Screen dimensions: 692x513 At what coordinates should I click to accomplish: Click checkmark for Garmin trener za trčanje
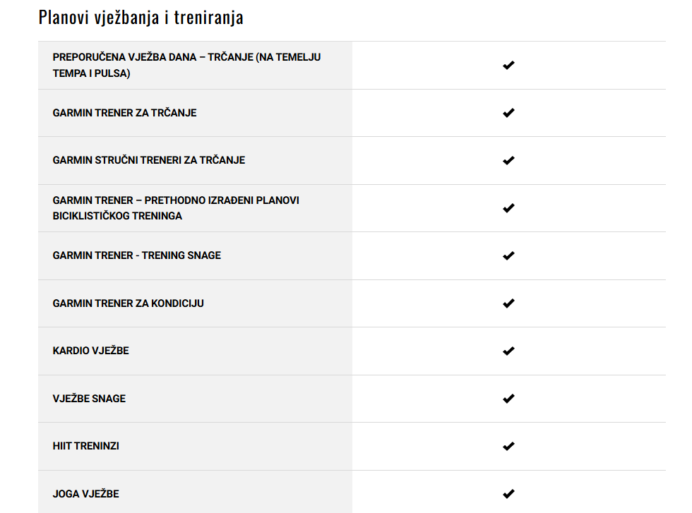(x=508, y=113)
